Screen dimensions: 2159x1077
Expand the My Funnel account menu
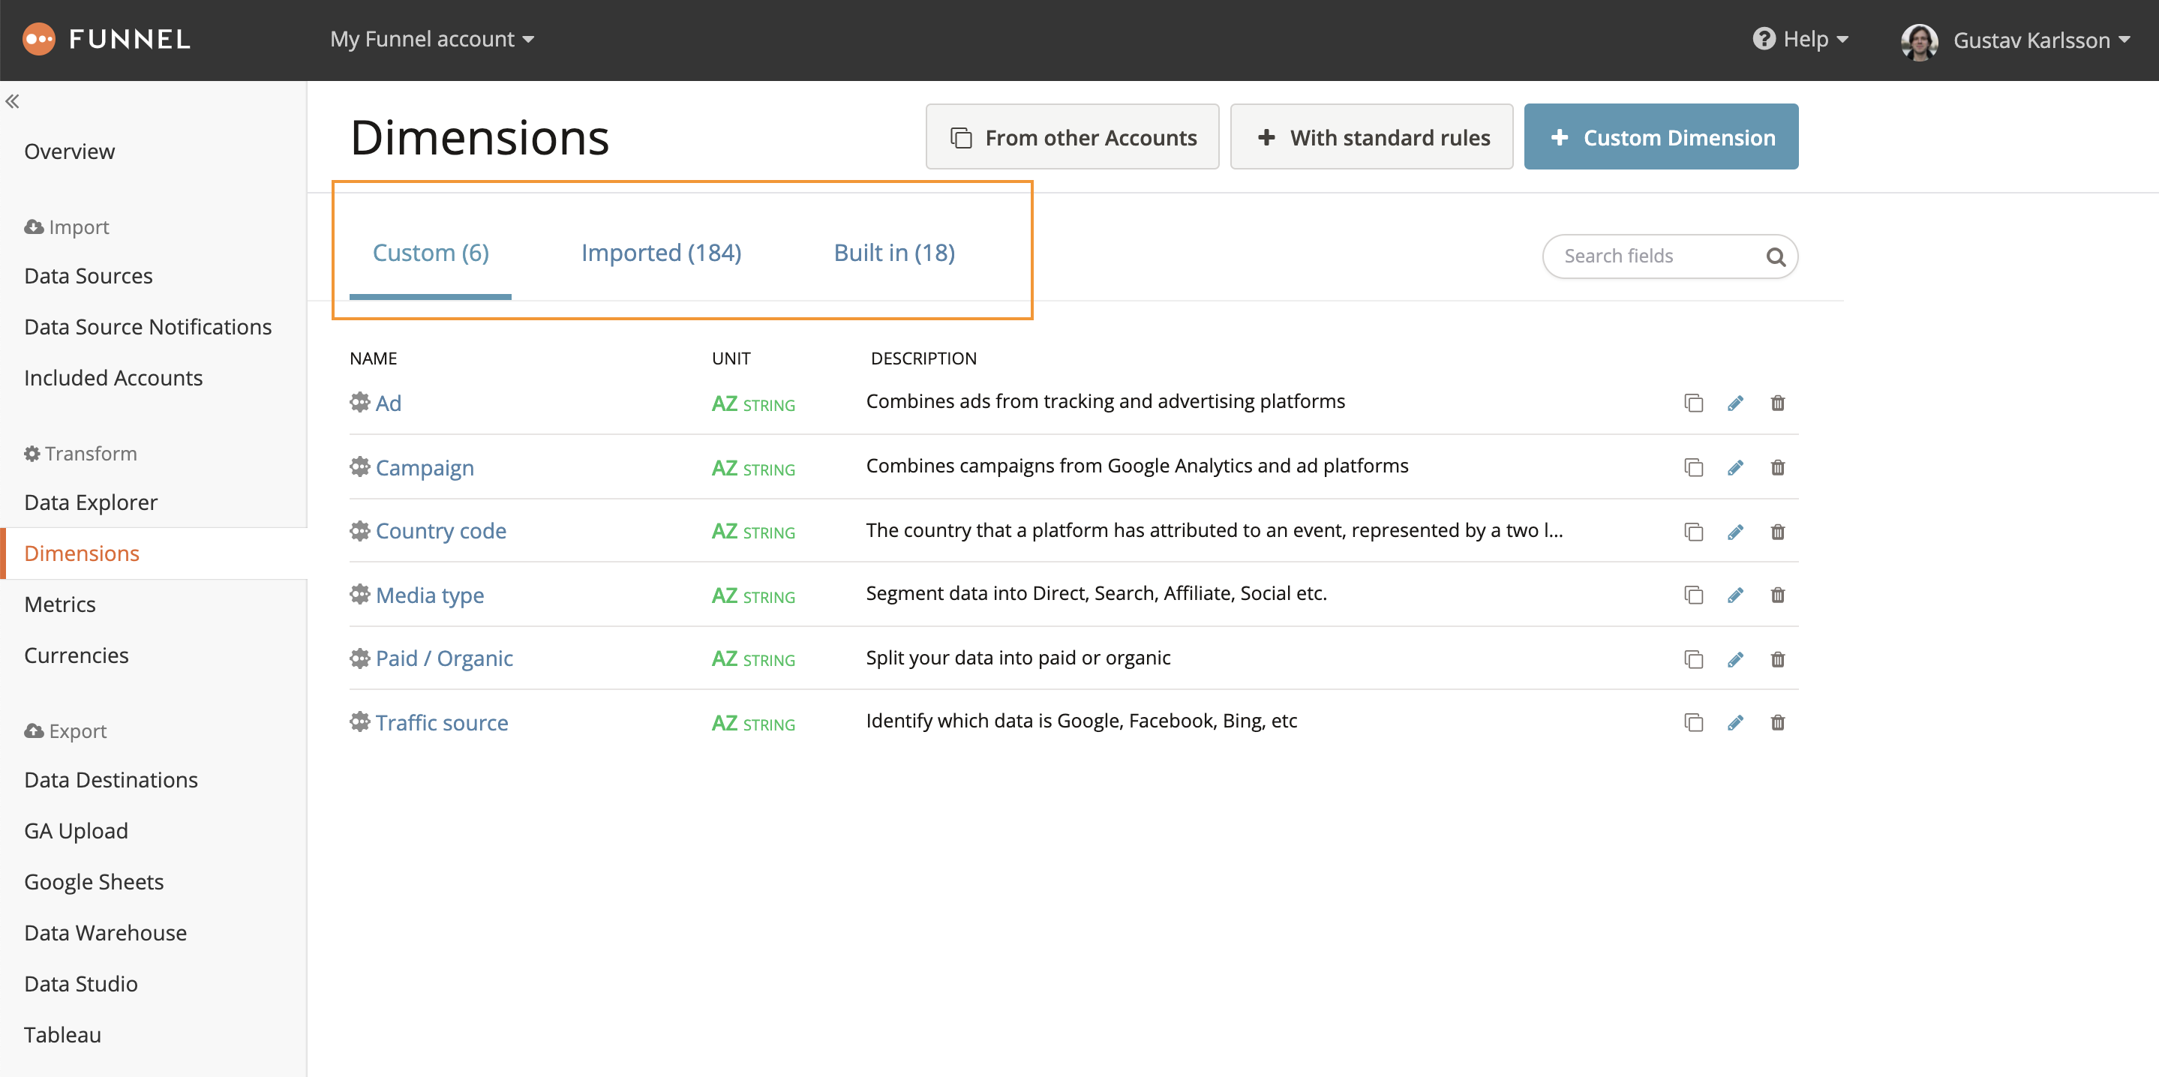coord(431,38)
